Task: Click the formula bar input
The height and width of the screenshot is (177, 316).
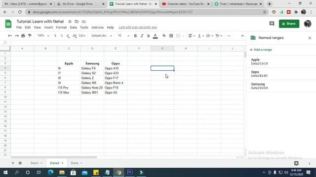Action: point(128,43)
